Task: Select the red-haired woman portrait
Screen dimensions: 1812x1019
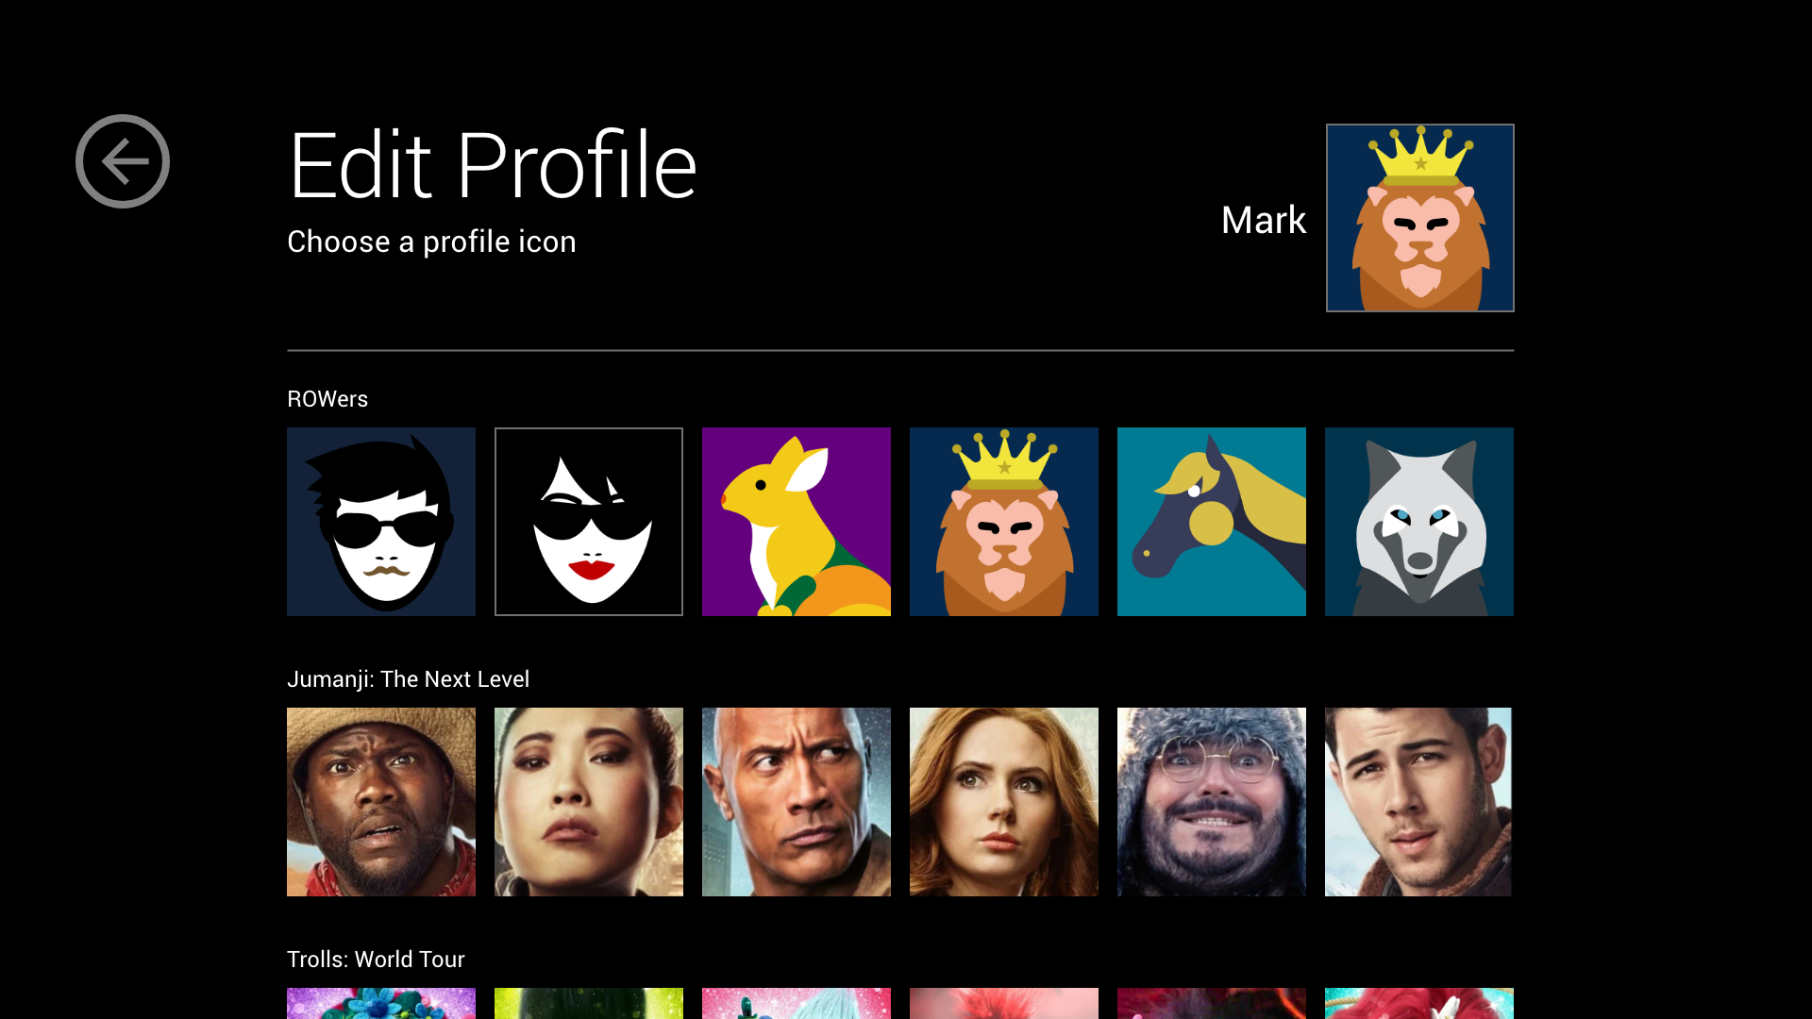Action: pyautogui.click(x=1004, y=802)
